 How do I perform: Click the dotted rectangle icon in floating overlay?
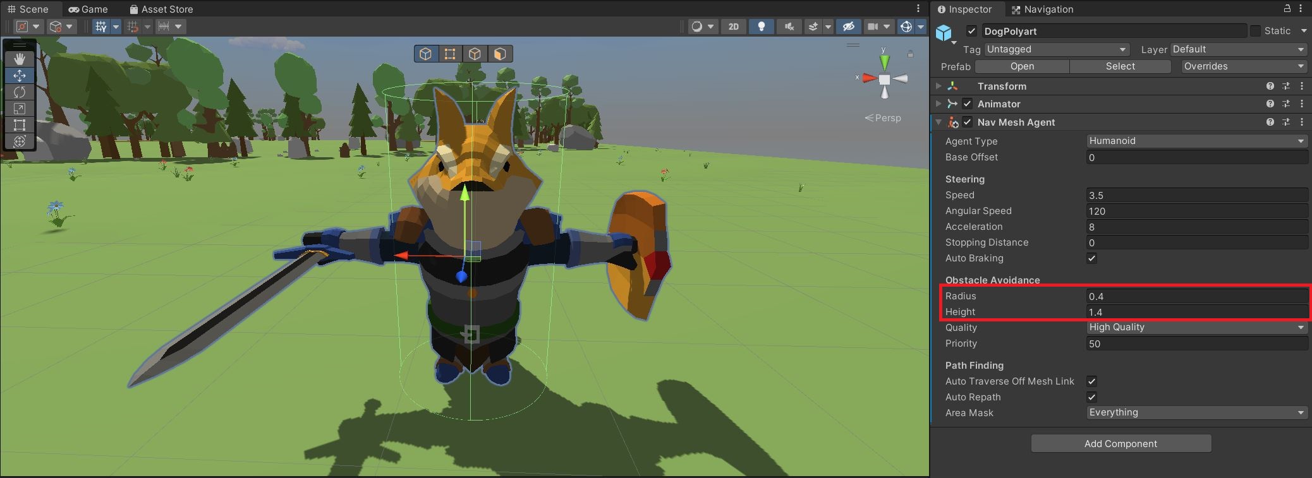pyautogui.click(x=450, y=54)
